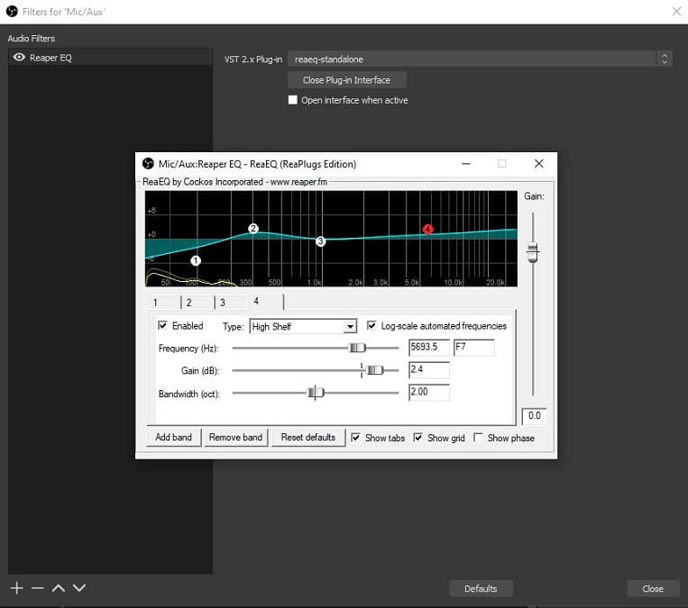The height and width of the screenshot is (608, 688).
Task: Toggle Show tabs checkbox
Action: pos(356,438)
